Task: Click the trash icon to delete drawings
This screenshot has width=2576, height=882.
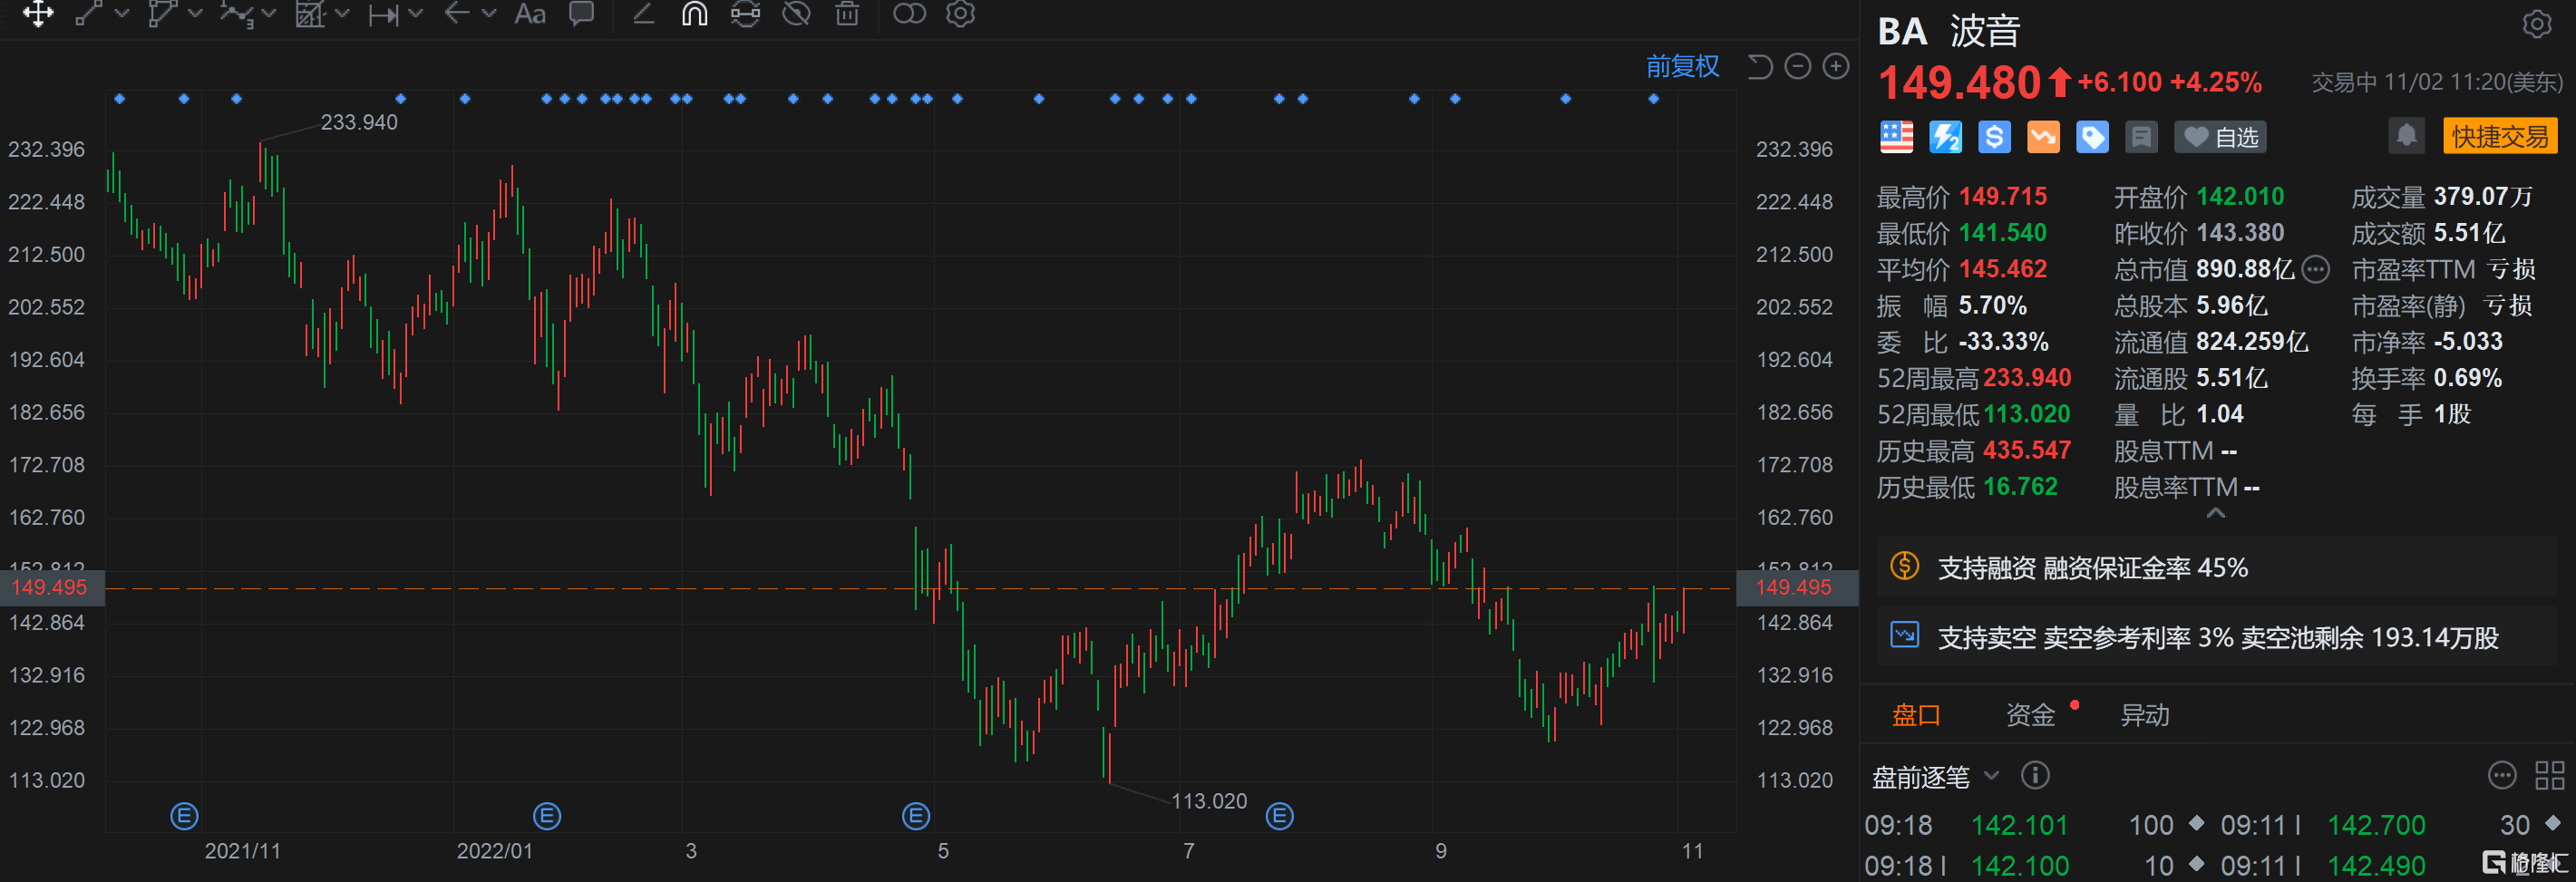Action: (x=847, y=13)
